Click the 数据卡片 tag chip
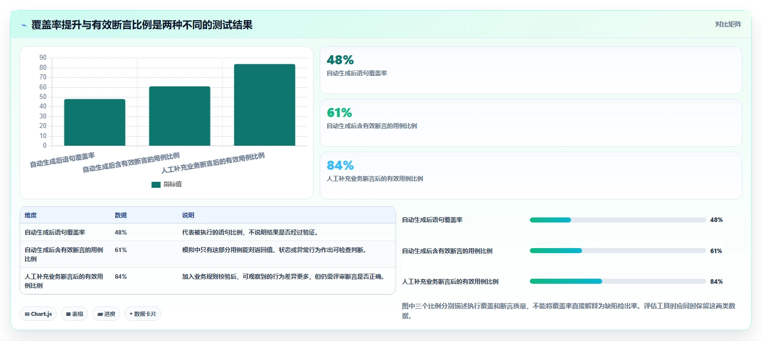Viewport: 762px width, 341px height. coord(143,314)
